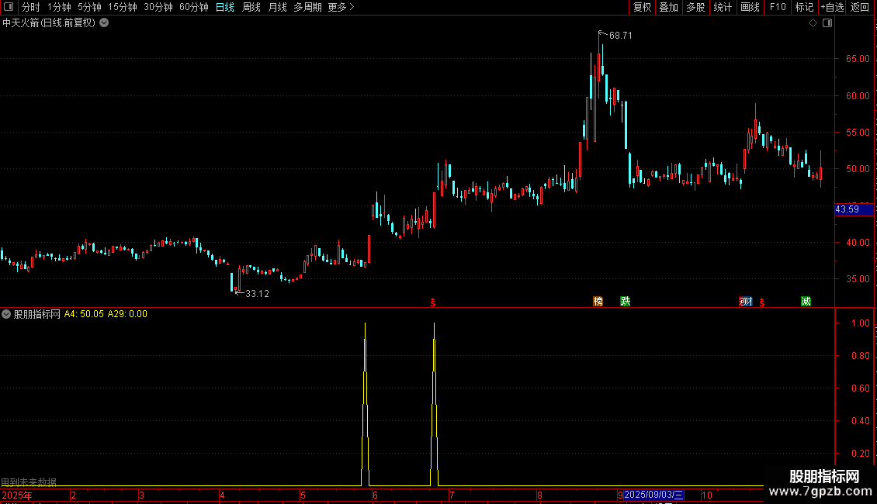Click the 复权 adjustment button
The width and height of the screenshot is (877, 504).
[x=642, y=7]
